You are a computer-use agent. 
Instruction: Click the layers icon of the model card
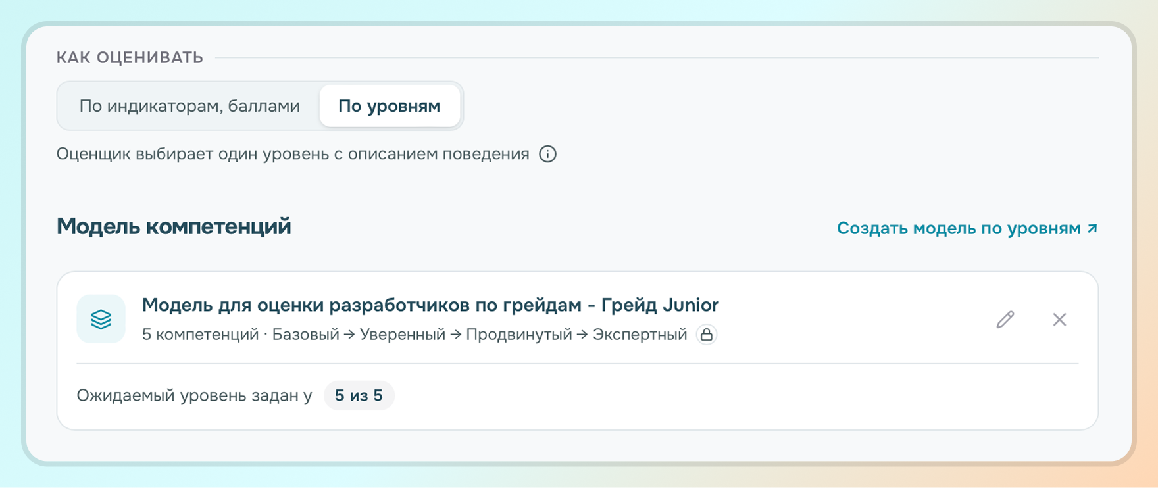tap(101, 319)
